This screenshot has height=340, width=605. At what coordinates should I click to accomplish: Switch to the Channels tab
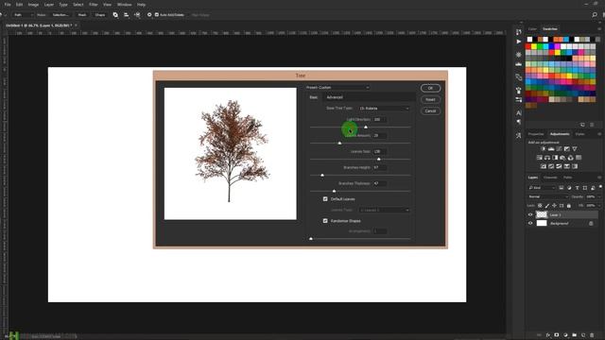(x=550, y=178)
